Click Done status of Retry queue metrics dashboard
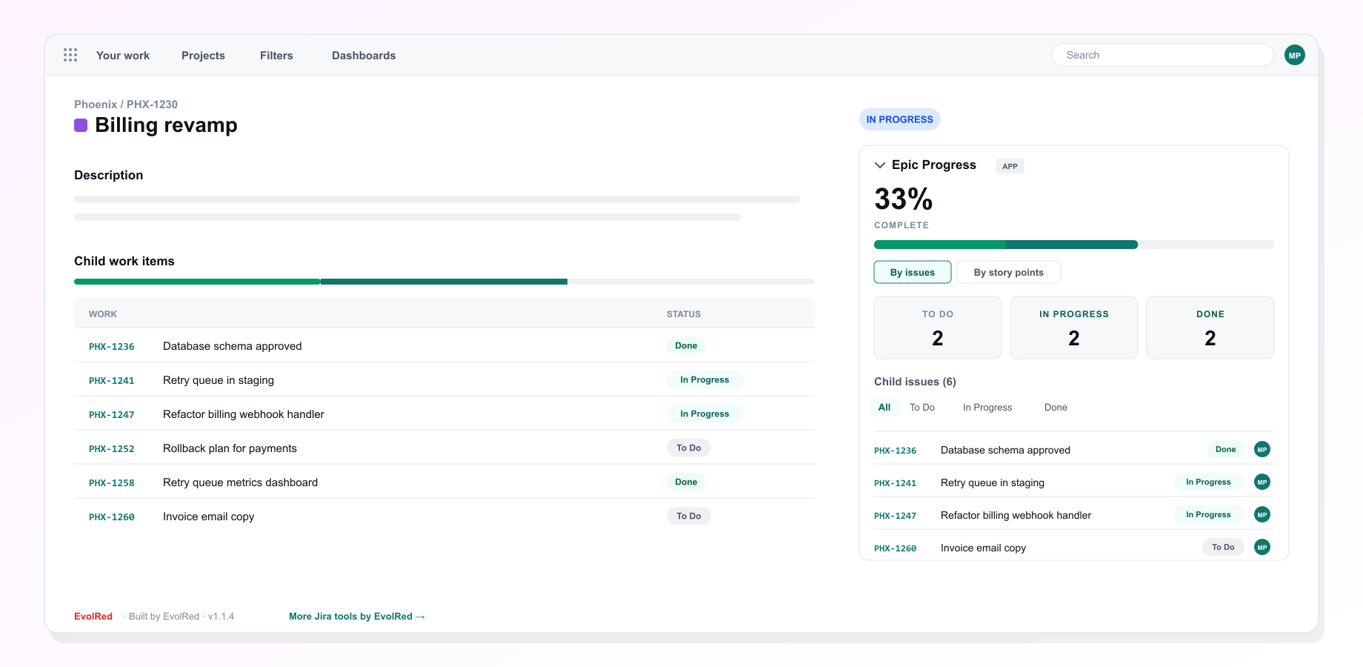1363x667 pixels. point(686,482)
